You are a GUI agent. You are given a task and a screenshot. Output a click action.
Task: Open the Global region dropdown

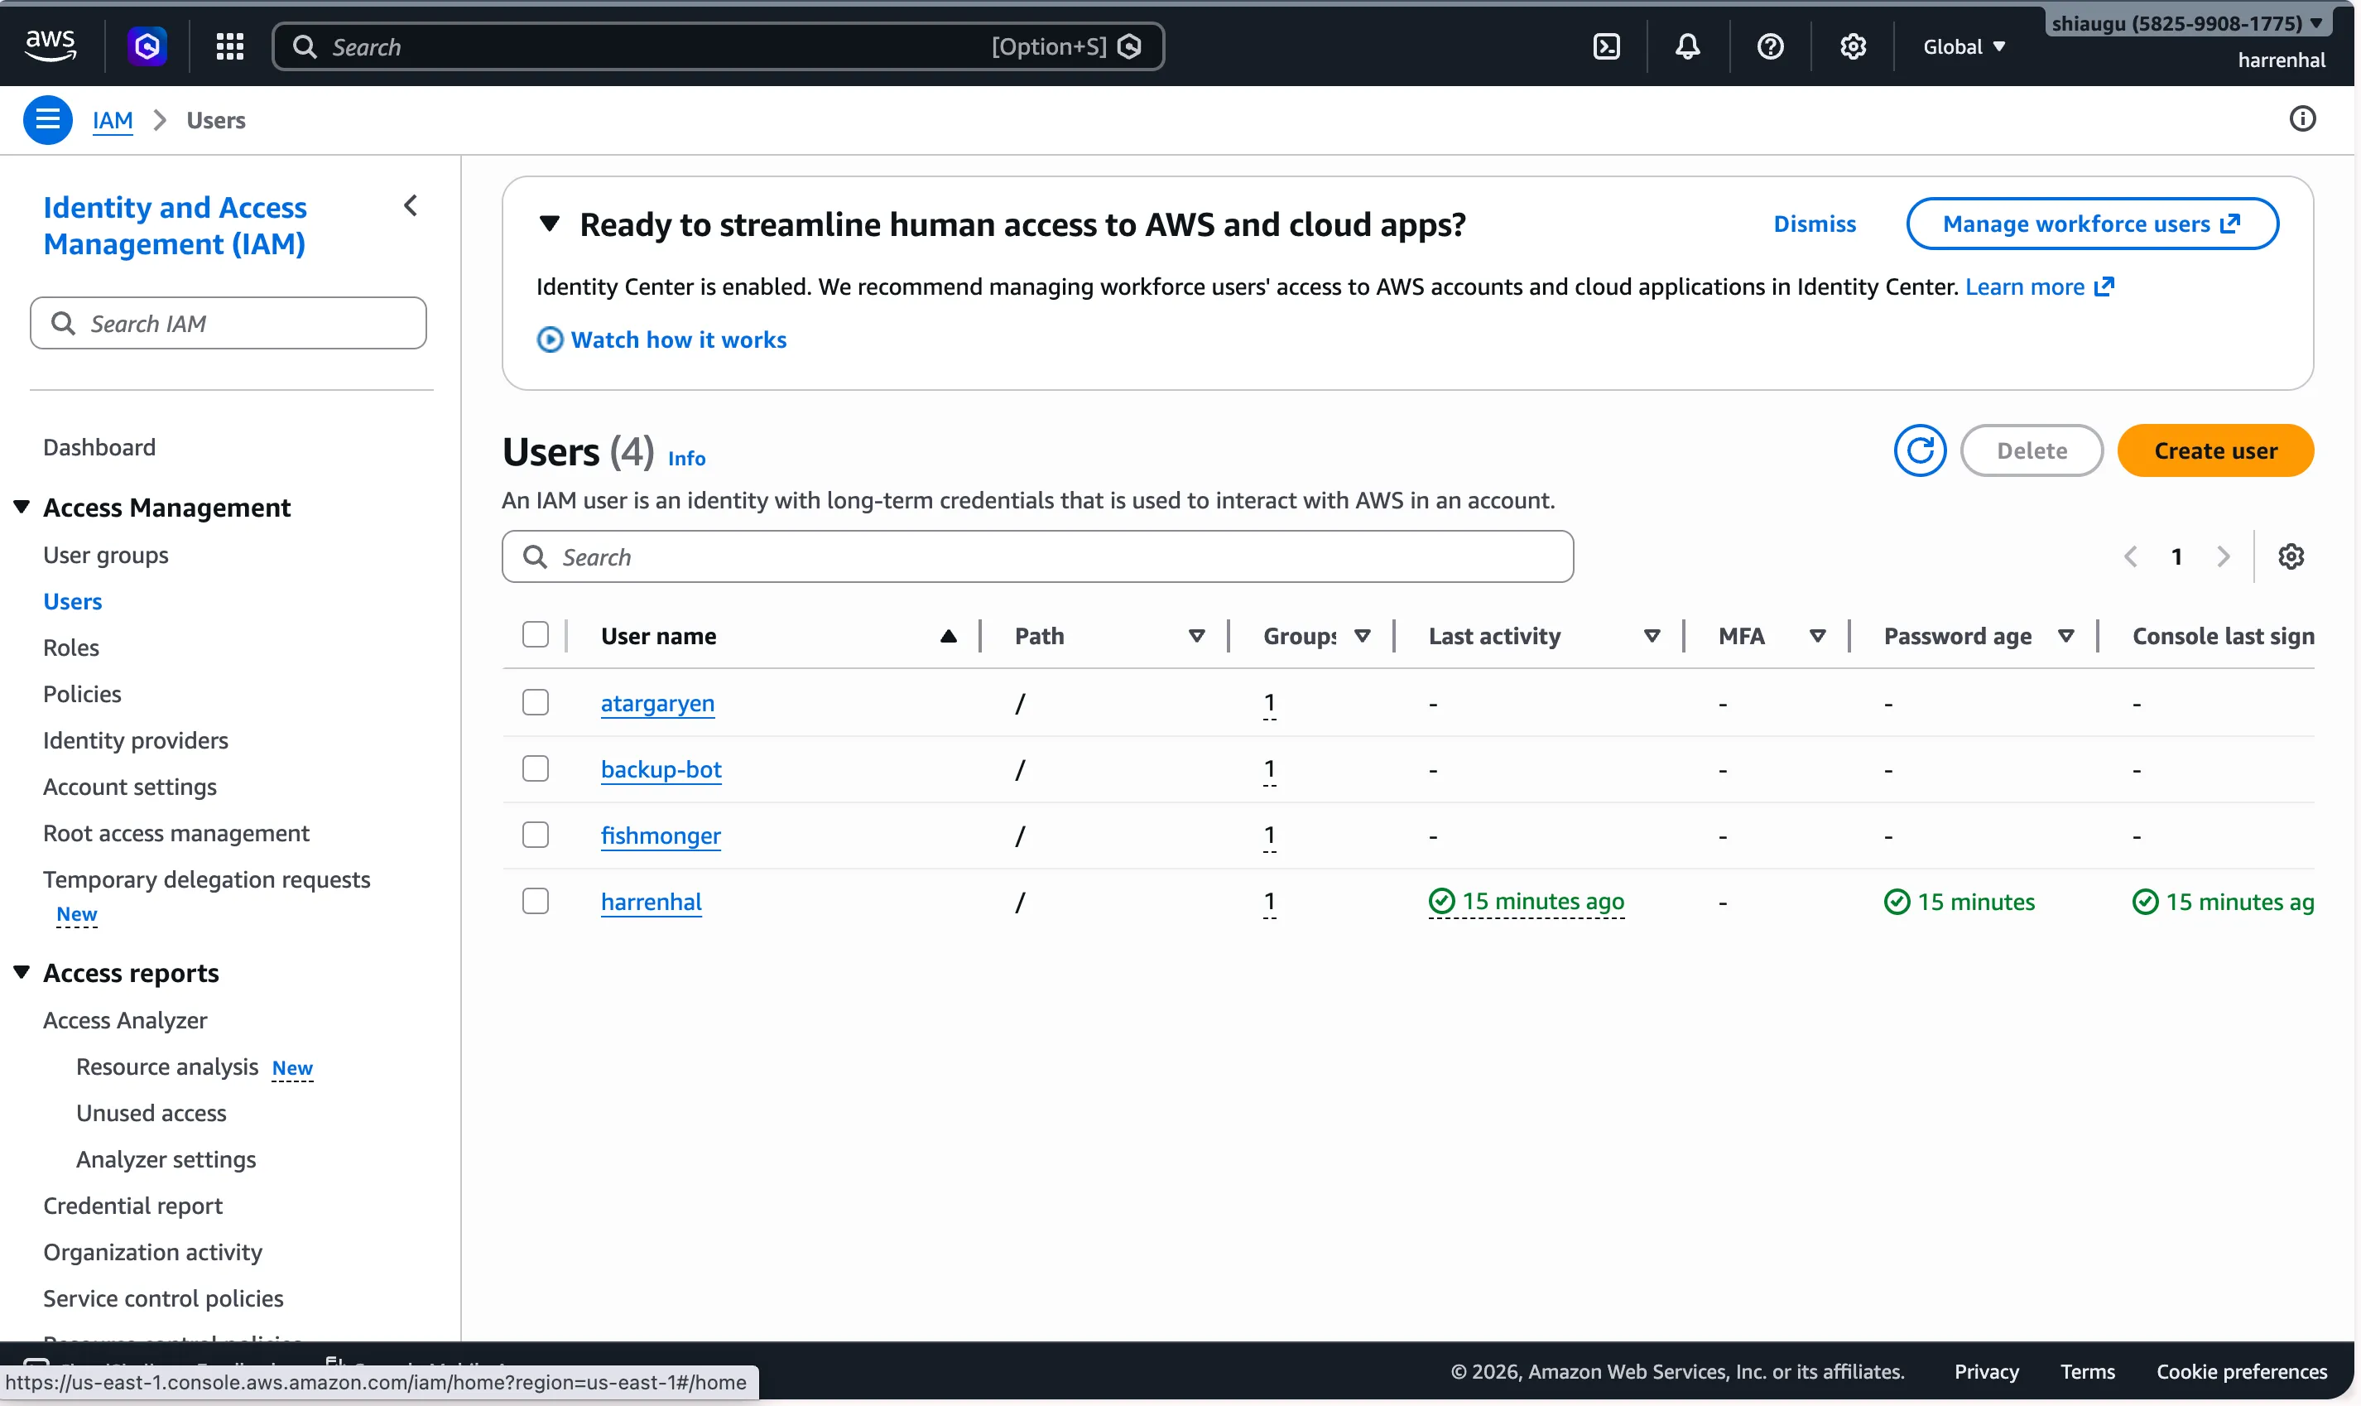tap(1964, 46)
